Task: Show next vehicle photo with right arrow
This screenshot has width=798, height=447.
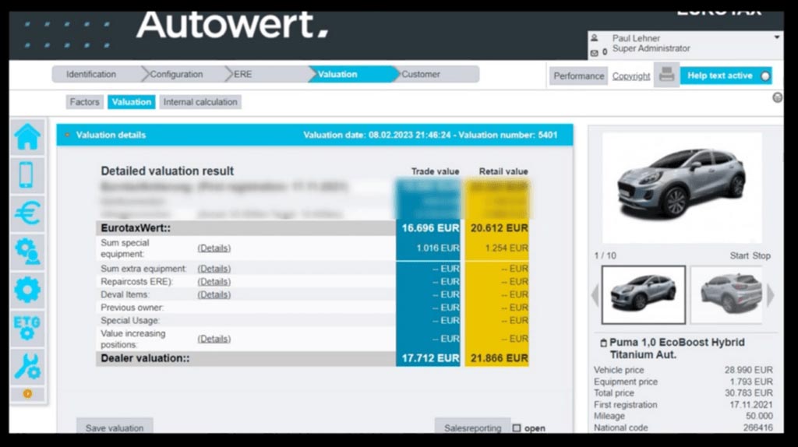Action: coord(770,295)
